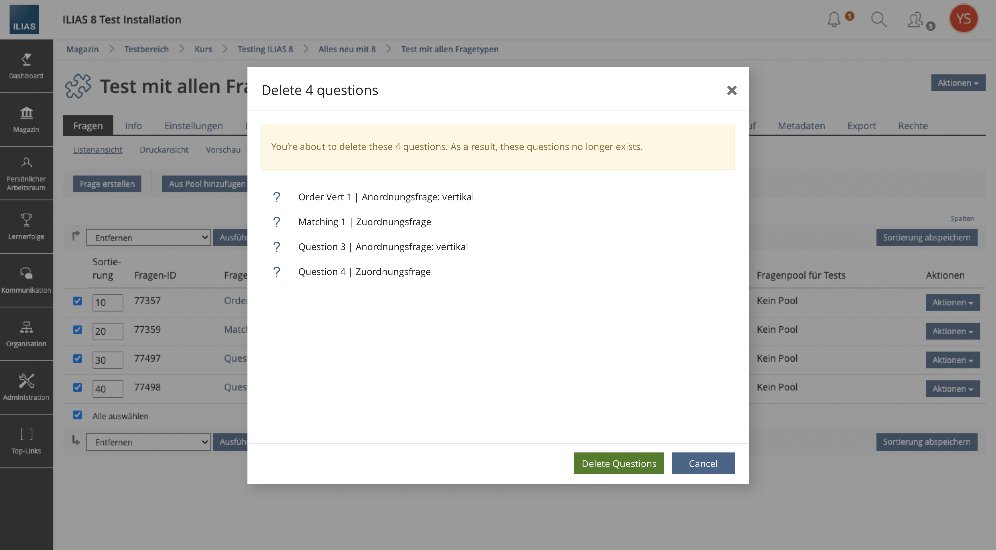996x550 pixels.
Task: Expand Aktionen dropdown for row 77359
Action: pos(952,331)
